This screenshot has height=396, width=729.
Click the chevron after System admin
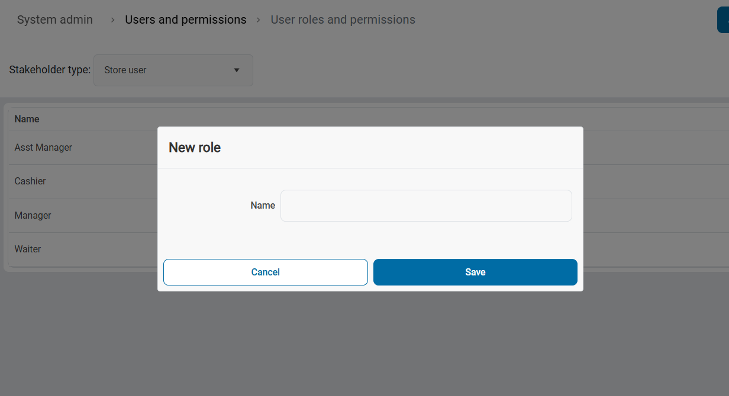(x=112, y=20)
